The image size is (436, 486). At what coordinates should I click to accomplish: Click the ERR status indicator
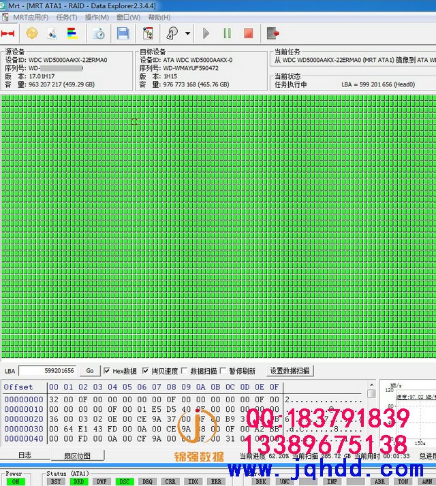tap(216, 482)
